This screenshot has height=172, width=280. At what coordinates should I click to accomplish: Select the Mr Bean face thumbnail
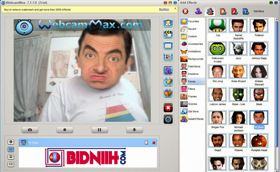coord(259,117)
